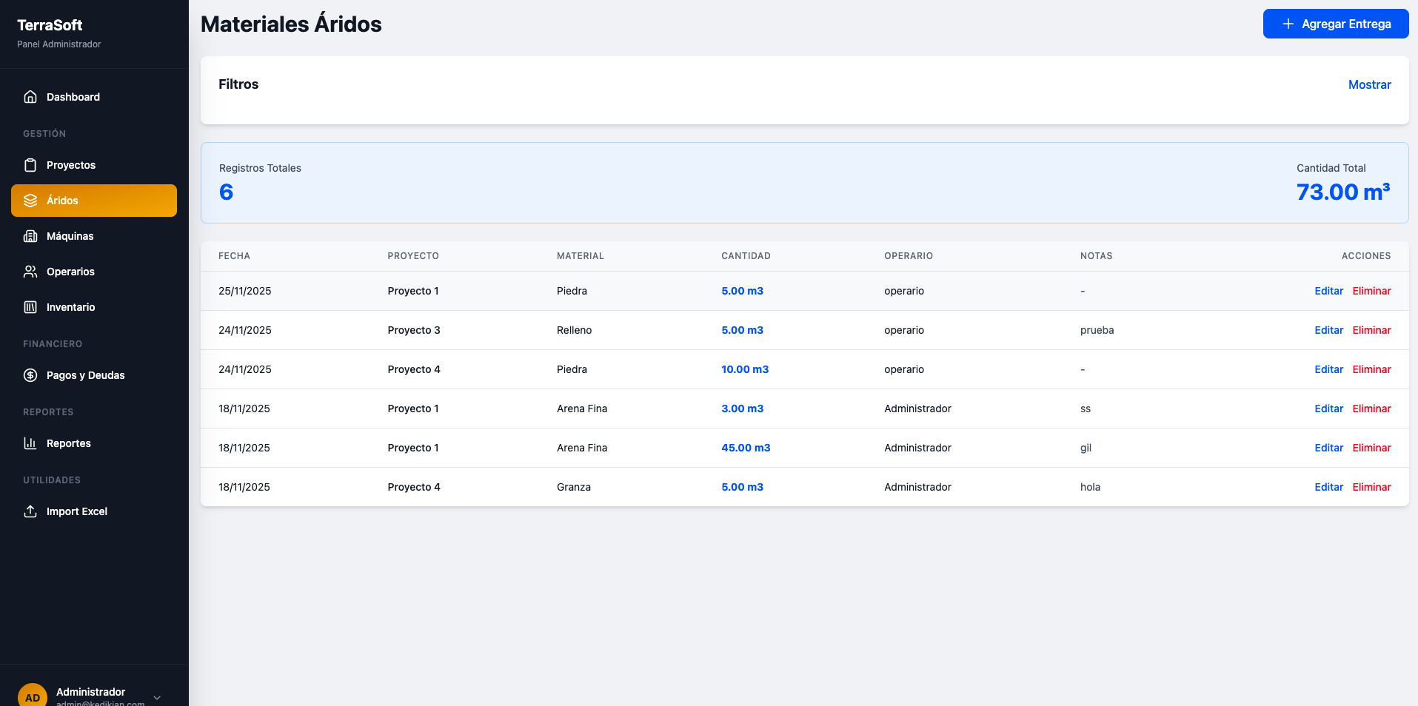This screenshot has height=706, width=1418.
Task: Click the Máquinas icon in sidebar
Action: point(30,236)
